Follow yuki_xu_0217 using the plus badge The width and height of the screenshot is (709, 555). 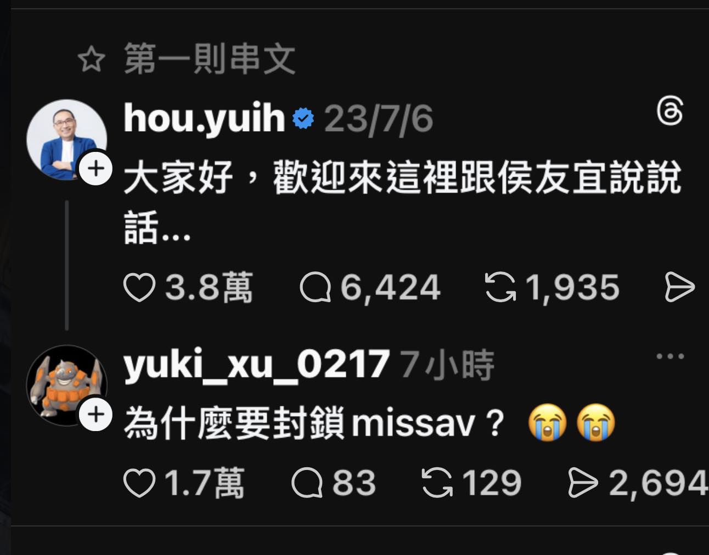96,414
